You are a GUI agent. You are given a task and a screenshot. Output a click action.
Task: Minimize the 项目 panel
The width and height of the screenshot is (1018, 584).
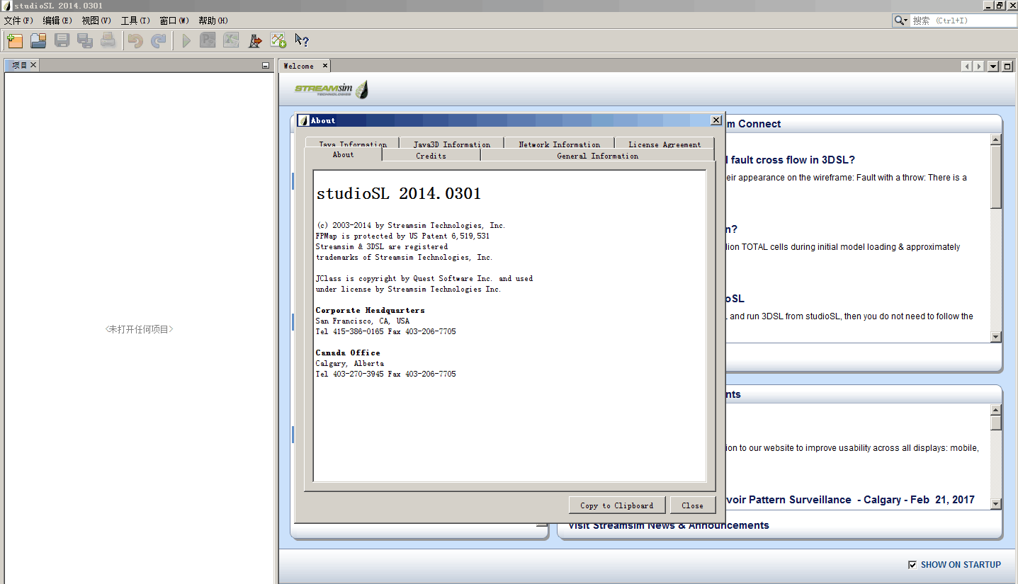(266, 66)
